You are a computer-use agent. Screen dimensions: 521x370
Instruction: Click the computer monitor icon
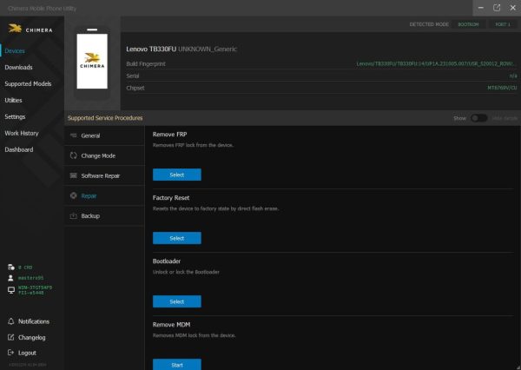pos(11,290)
